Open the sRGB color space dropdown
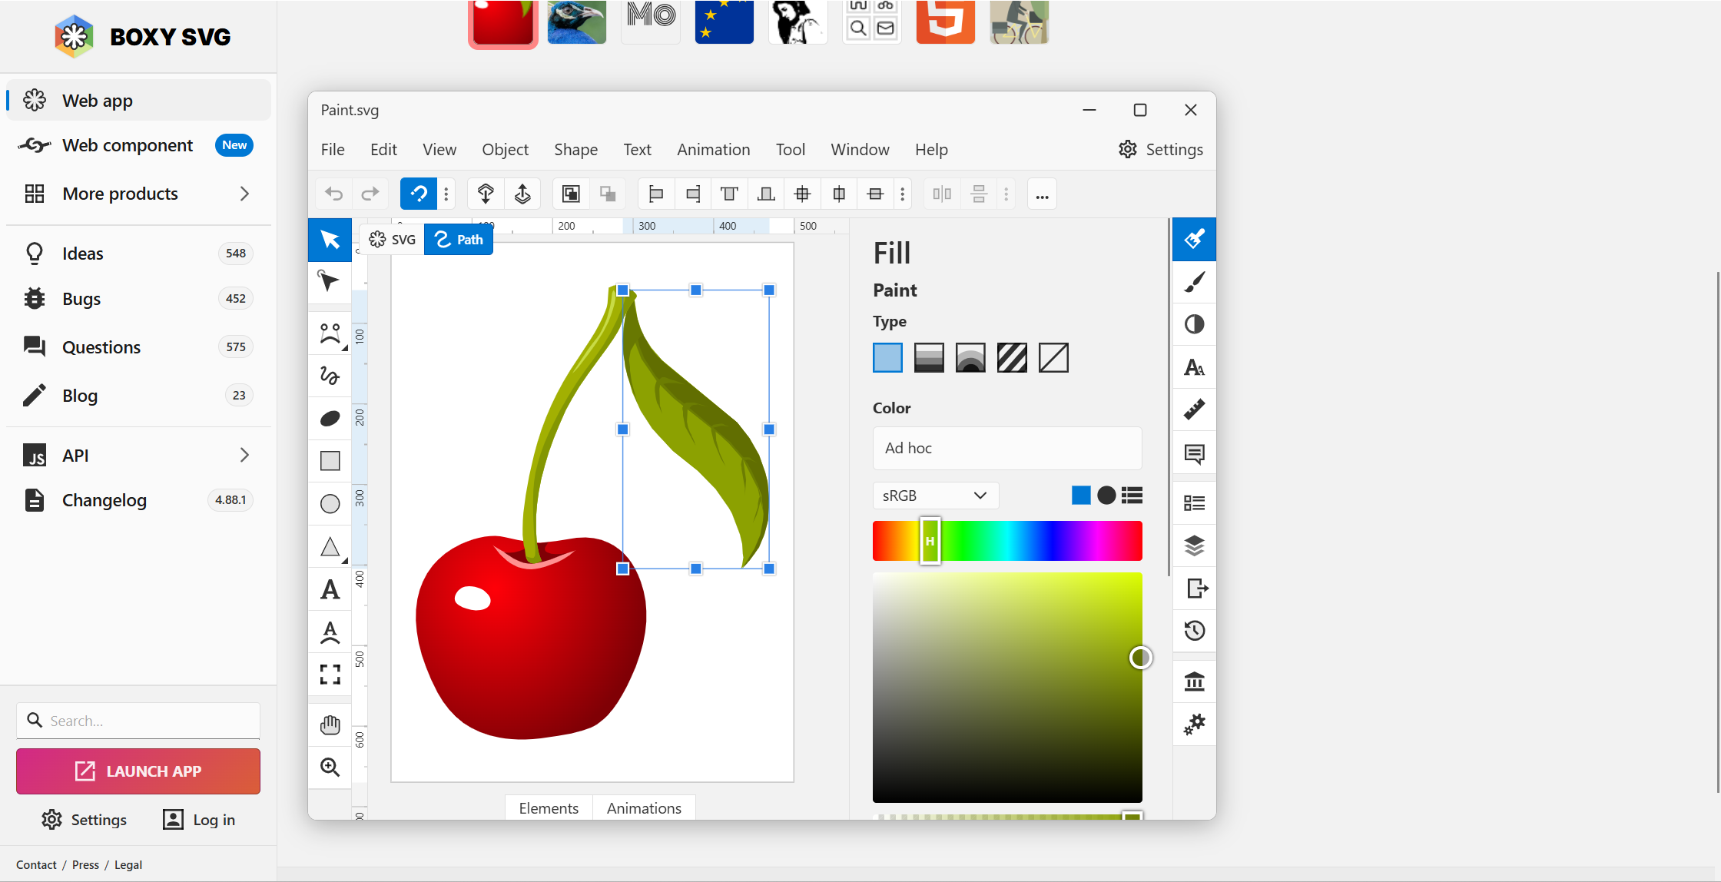1721x882 pixels. click(x=935, y=496)
